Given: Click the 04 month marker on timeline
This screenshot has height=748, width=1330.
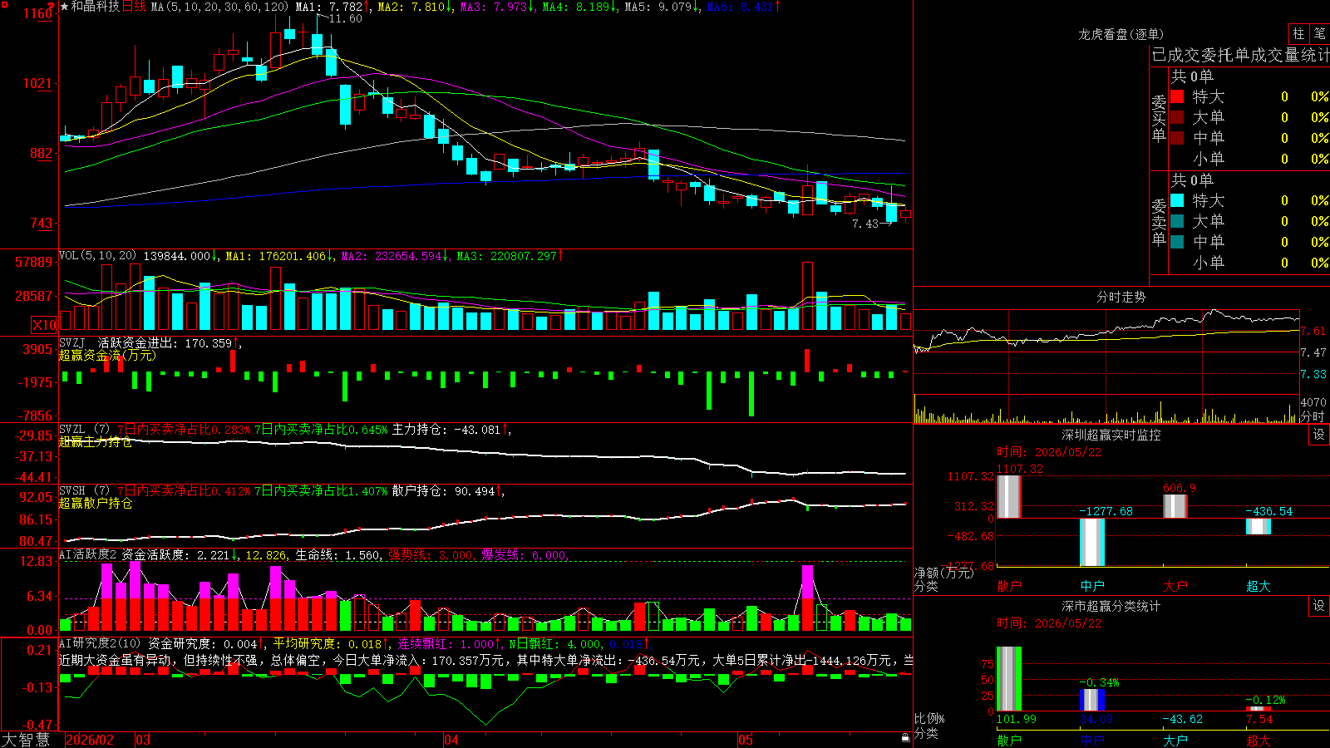Looking at the screenshot, I should (x=451, y=740).
